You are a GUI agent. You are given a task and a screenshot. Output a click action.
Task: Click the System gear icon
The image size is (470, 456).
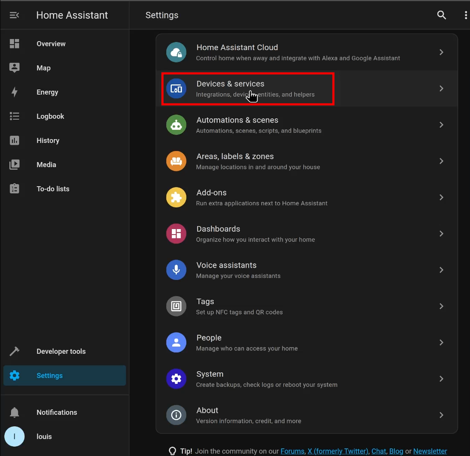[176, 379]
